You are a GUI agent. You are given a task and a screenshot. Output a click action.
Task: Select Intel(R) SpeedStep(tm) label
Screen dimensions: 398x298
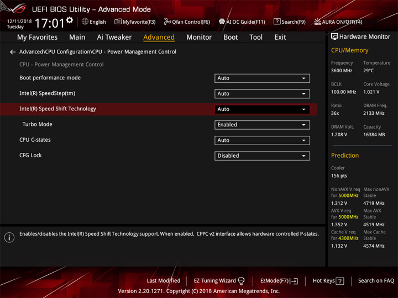(x=47, y=93)
